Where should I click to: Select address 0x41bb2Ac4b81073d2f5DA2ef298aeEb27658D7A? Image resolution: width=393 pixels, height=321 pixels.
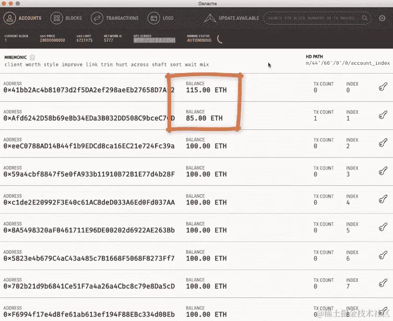pyautogui.click(x=89, y=90)
